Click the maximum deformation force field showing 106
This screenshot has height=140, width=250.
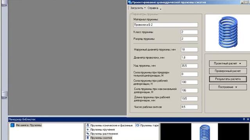pyautogui.click(x=189, y=91)
